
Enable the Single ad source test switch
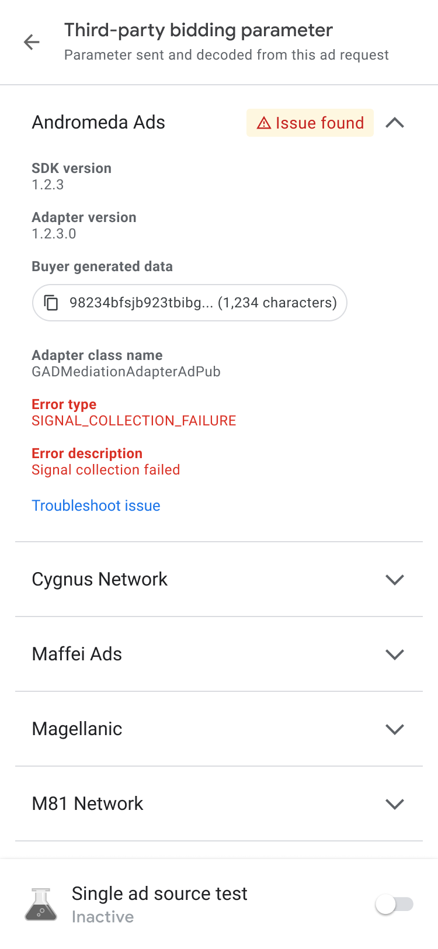(x=394, y=905)
